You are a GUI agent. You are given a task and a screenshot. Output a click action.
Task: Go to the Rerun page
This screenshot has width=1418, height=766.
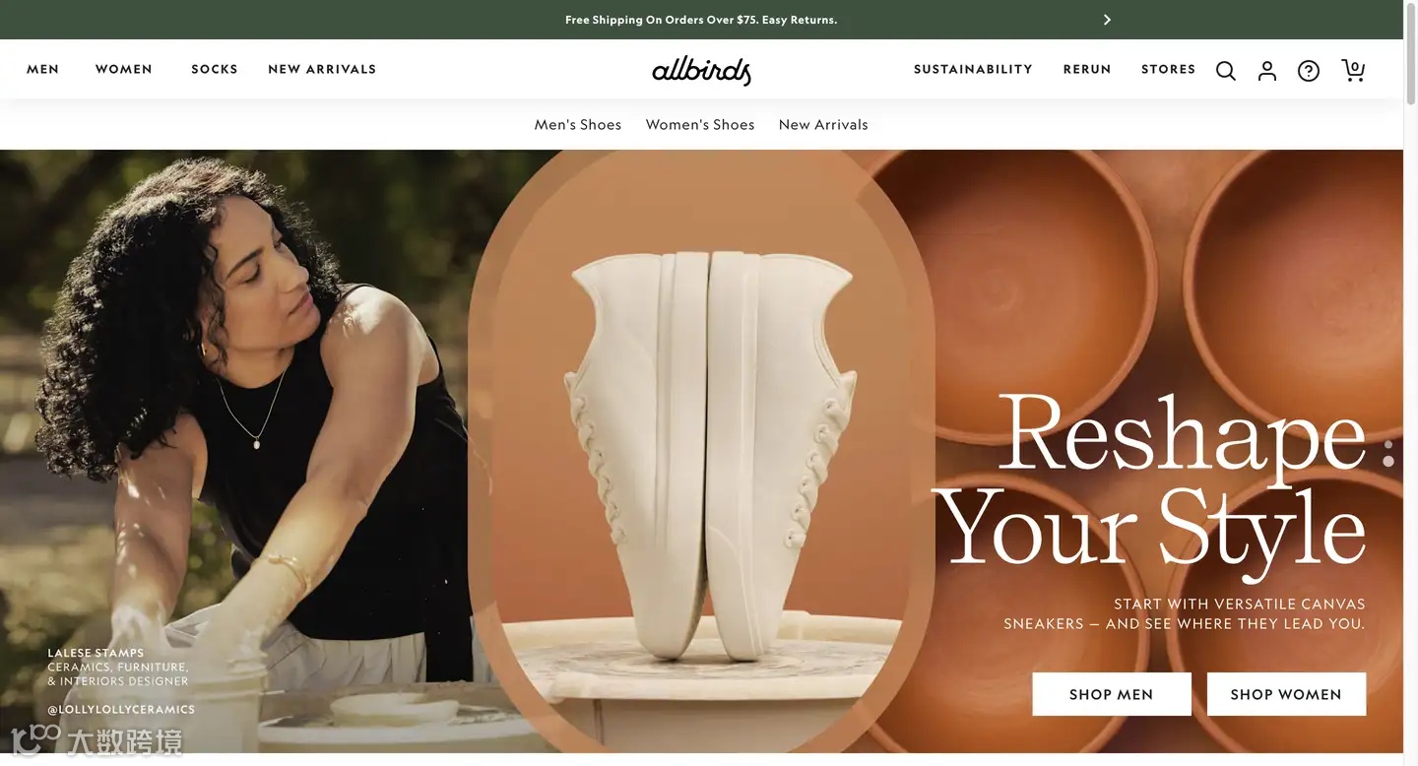(x=1087, y=69)
